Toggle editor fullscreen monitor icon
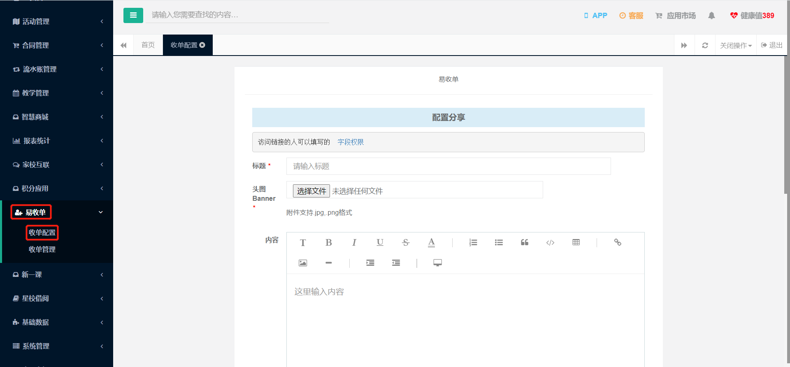Viewport: 790px width, 367px height. pyautogui.click(x=437, y=263)
